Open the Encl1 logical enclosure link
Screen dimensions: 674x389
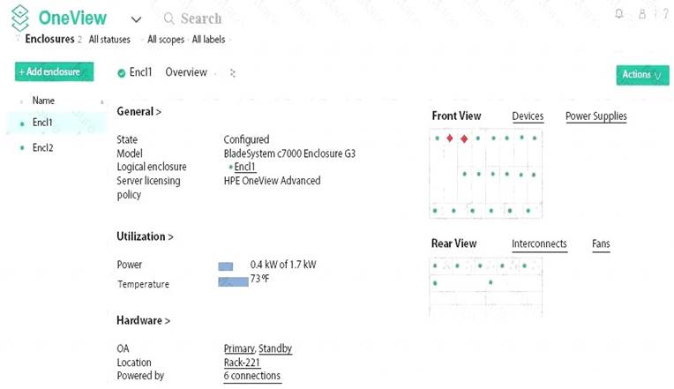pos(244,167)
